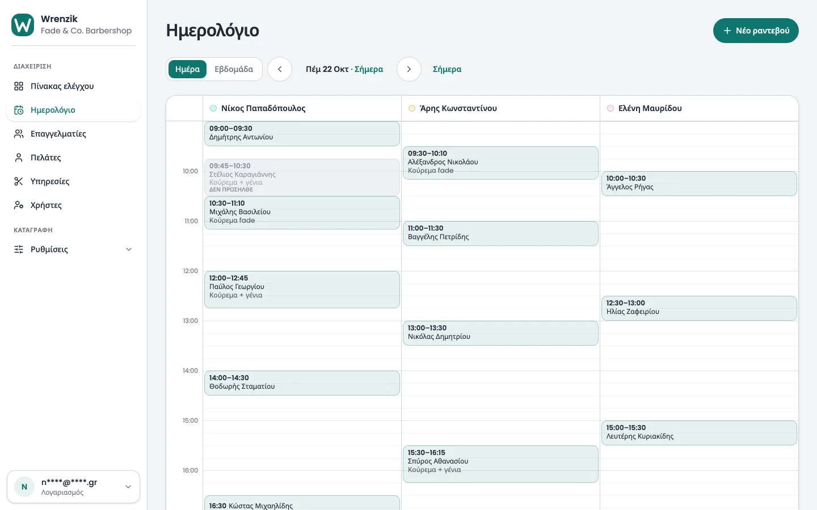The image size is (817, 510).
Task: Open 09:00–09:30 Δημήτρης Αντωνίου appointment
Action: pos(302,134)
